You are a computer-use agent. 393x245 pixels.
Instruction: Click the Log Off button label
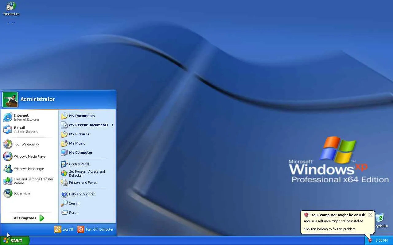pos(68,229)
